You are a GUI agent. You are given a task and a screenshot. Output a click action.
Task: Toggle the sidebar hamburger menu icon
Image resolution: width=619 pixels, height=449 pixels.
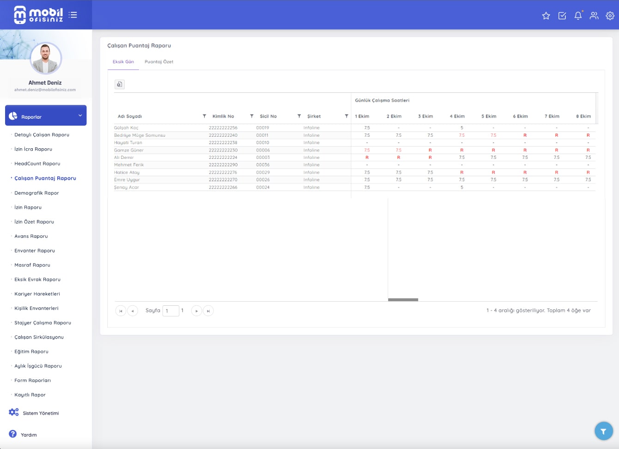click(x=73, y=15)
